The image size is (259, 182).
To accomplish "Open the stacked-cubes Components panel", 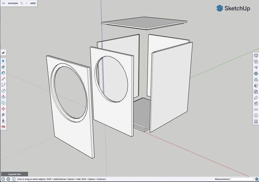I will pyautogui.click(x=256, y=80).
